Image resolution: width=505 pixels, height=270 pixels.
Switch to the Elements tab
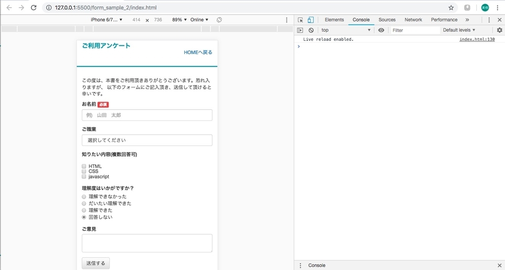[334, 20]
